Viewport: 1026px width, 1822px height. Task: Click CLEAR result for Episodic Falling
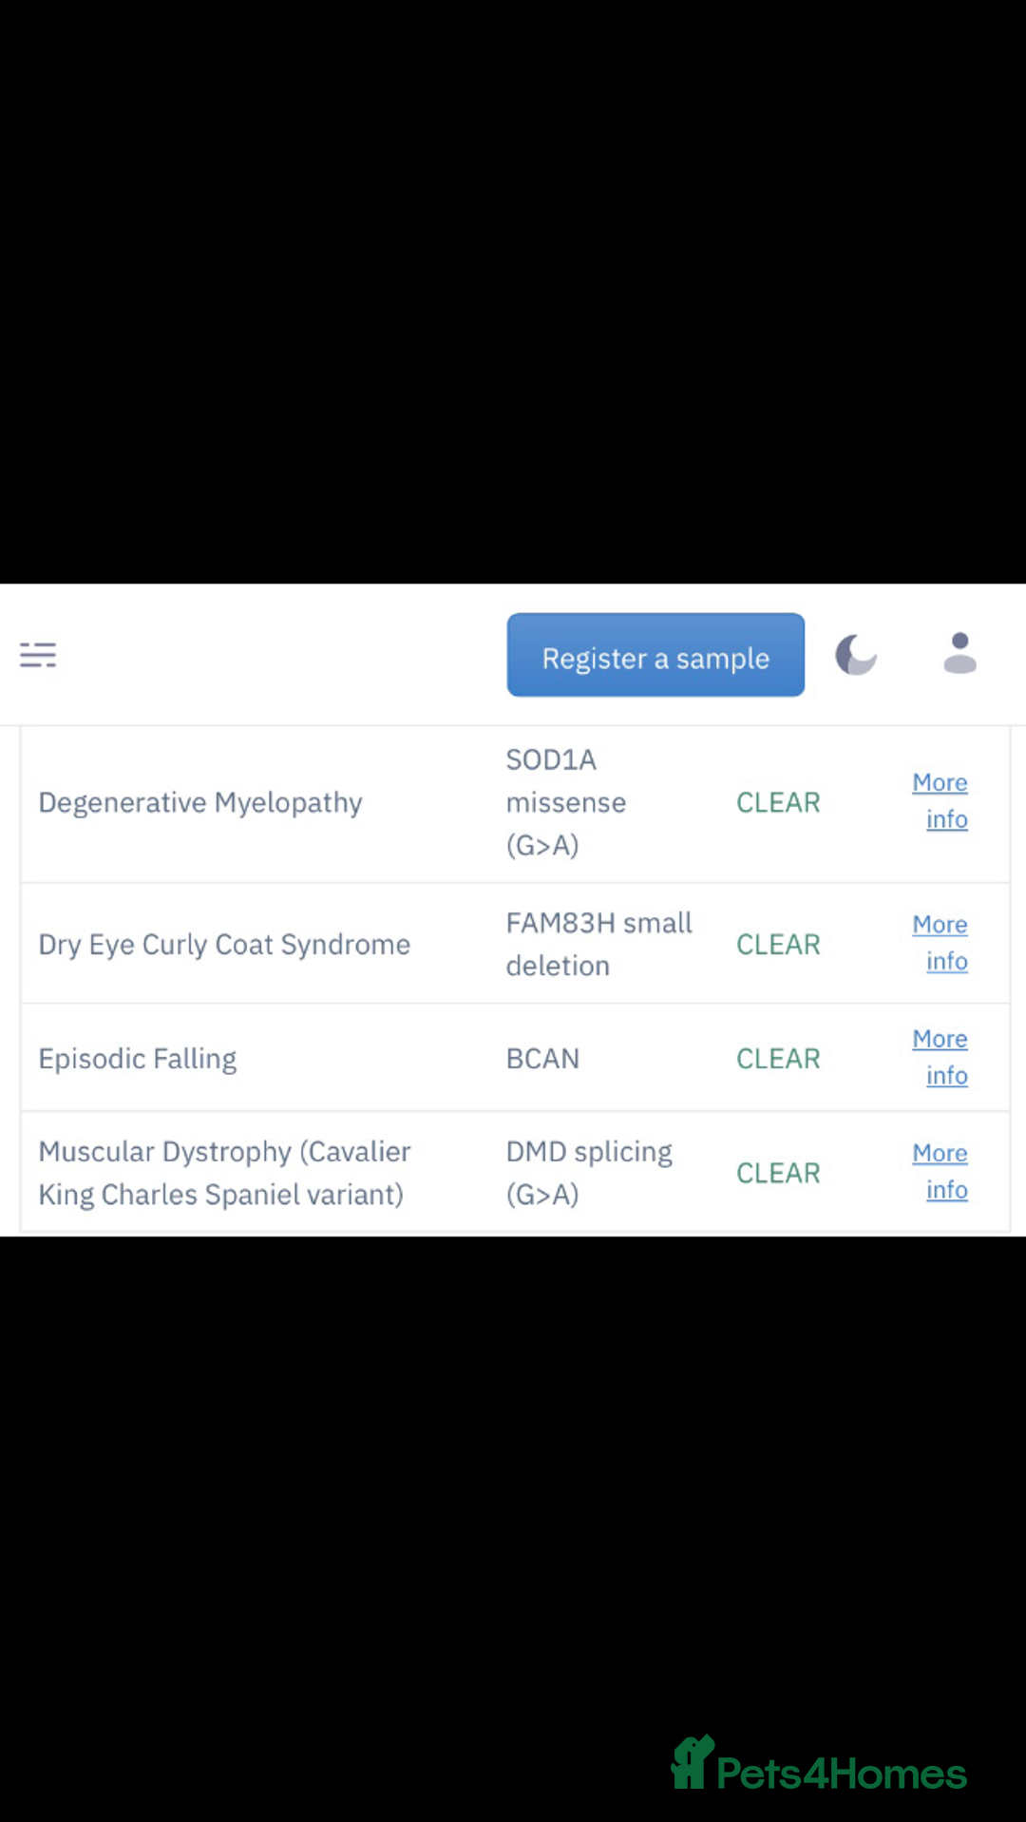point(778,1059)
